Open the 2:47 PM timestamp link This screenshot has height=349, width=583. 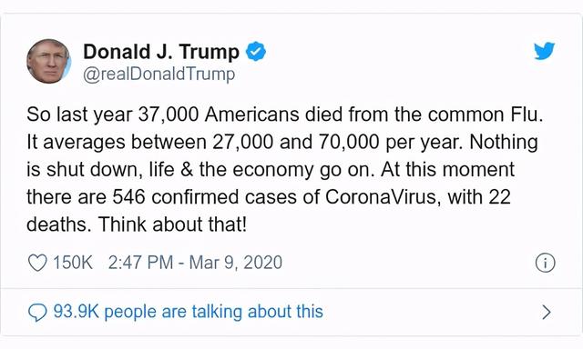(x=140, y=263)
